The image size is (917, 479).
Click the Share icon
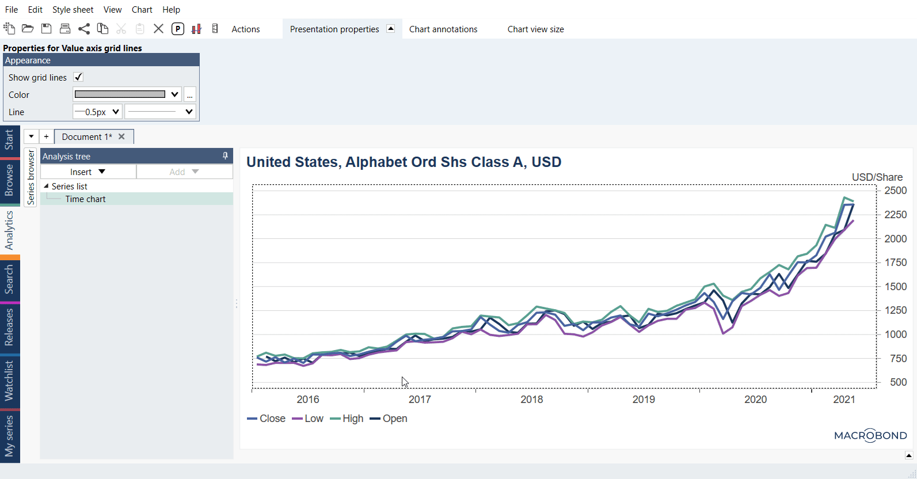(x=84, y=28)
